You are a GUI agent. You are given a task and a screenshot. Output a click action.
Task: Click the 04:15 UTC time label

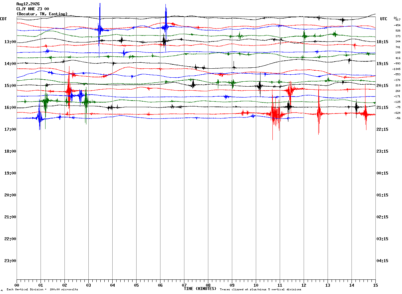point(382,261)
